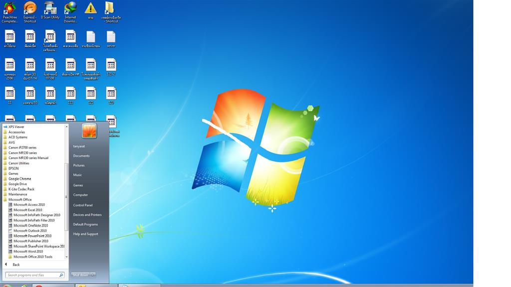
Task: Open XPS Viewer from program list
Action: [16, 127]
